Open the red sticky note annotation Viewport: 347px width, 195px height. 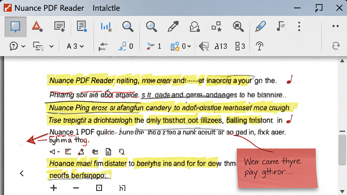[x=277, y=168]
